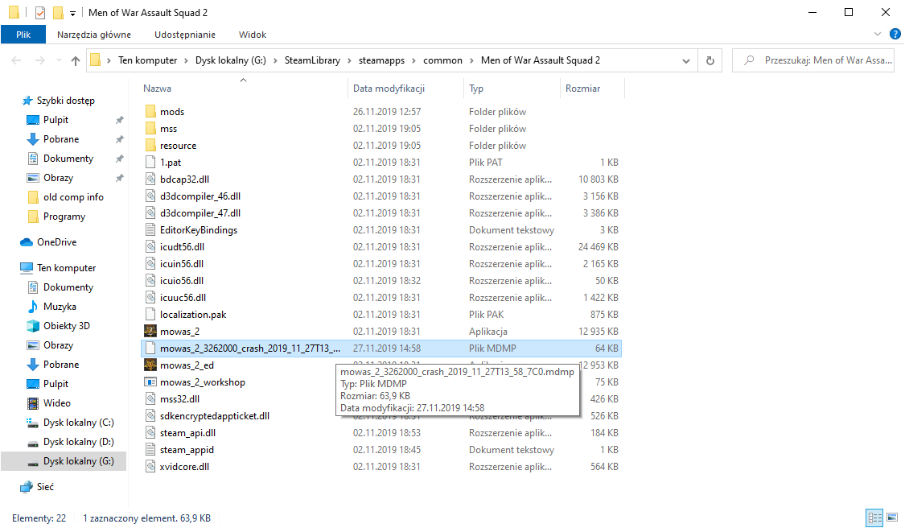Viewport: 905px width, 528px height.
Task: Open Quick Access Toolbar customize dropdown
Action: tap(72, 13)
